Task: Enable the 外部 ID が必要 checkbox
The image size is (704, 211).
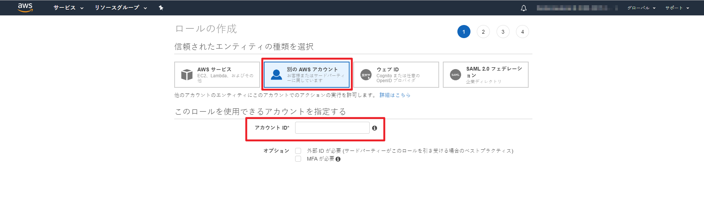Action: pyautogui.click(x=298, y=151)
